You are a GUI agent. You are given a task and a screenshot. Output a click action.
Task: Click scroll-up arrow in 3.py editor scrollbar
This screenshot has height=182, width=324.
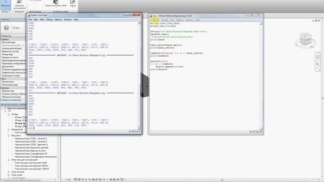tap(261, 23)
